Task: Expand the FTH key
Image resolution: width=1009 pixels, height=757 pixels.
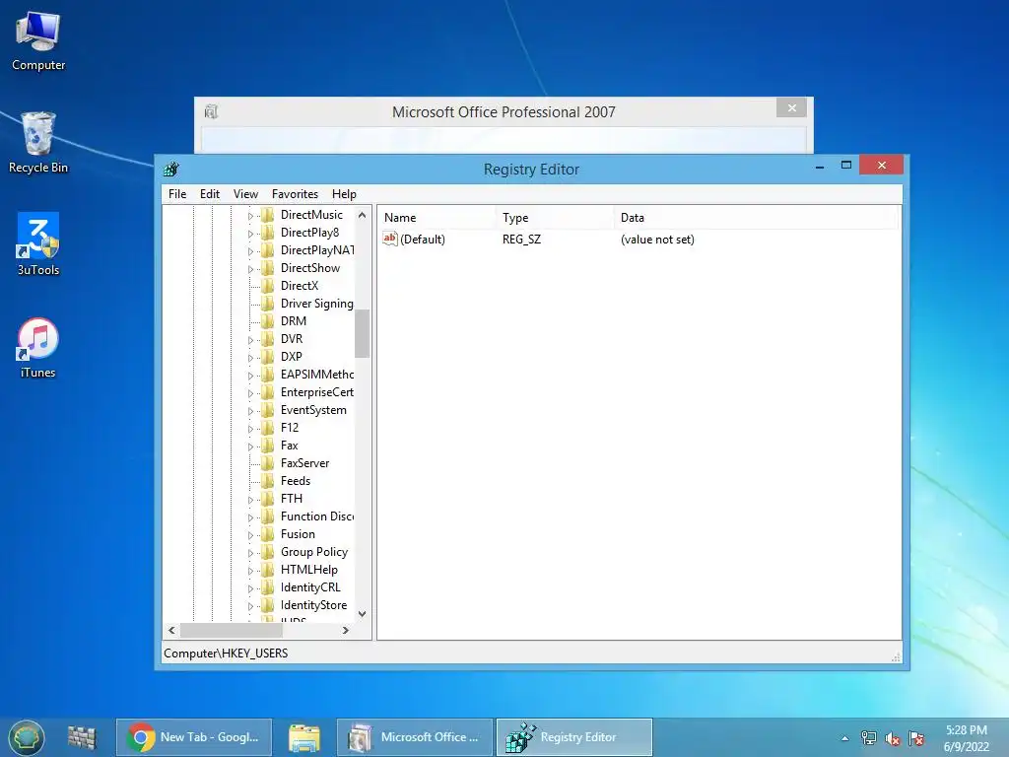Action: (250, 500)
